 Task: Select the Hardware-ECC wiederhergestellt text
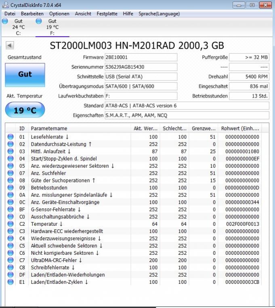point(67,231)
